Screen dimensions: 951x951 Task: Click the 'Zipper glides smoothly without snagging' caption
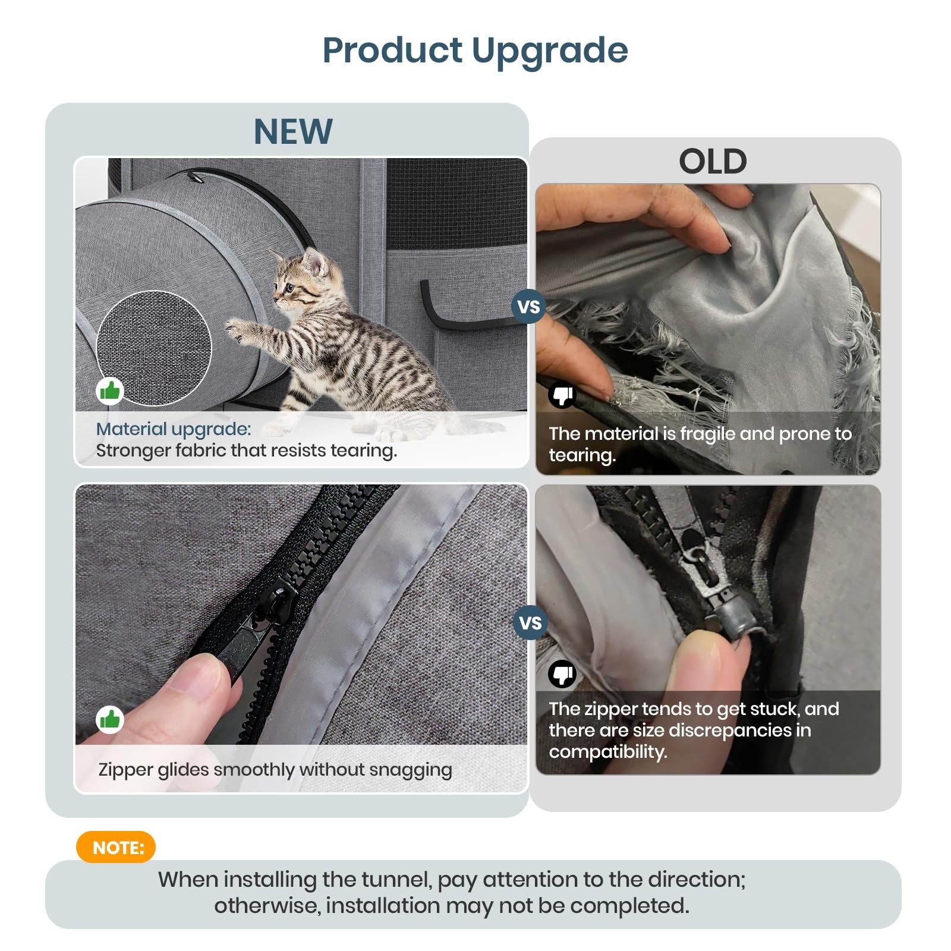275,770
